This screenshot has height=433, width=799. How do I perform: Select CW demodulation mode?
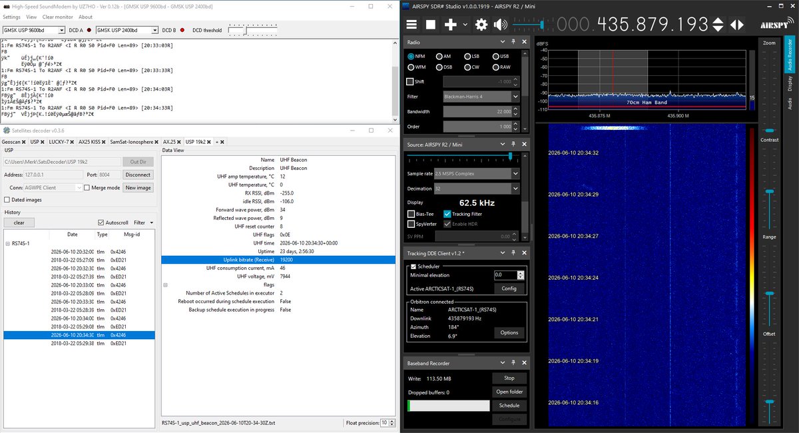tap(467, 67)
